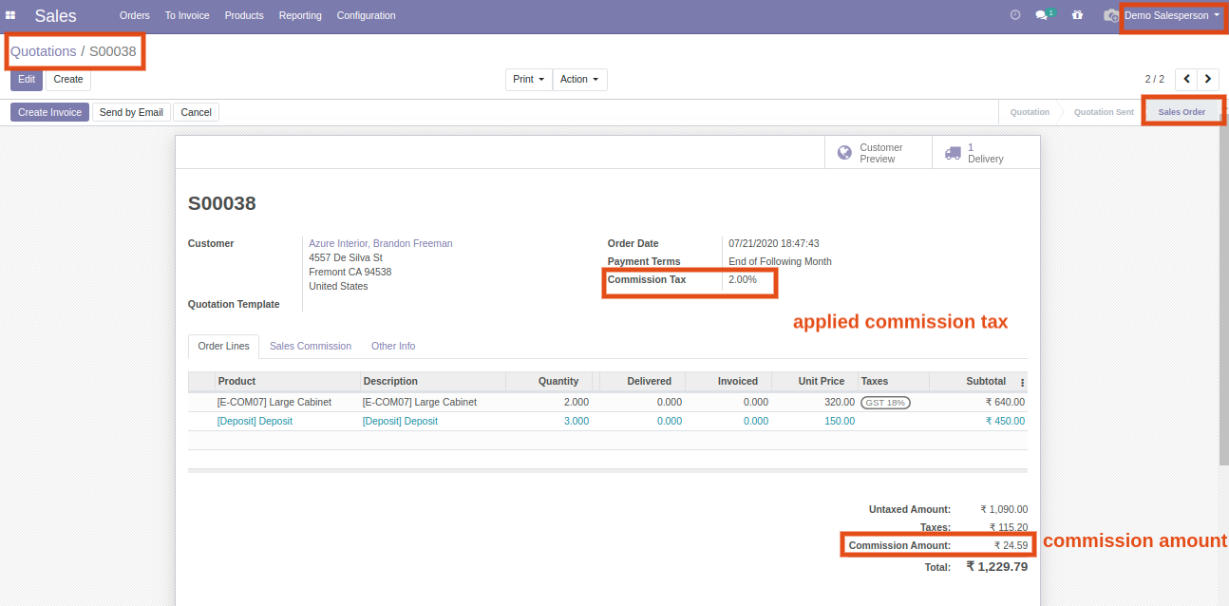Viewport: 1229px width, 606px height.
Task: Switch to the Order Lines tab
Action: [223, 347]
